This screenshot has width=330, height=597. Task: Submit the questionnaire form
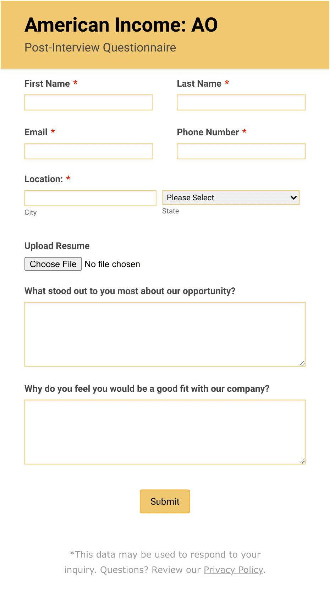pyautogui.click(x=165, y=501)
